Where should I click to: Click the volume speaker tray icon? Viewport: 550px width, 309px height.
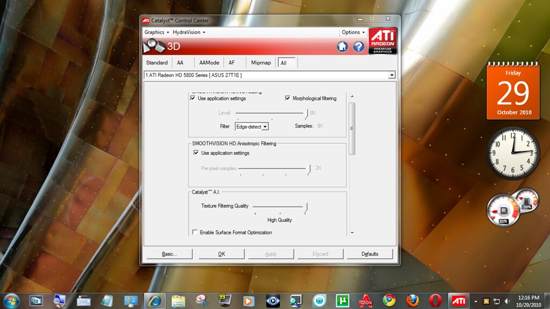coord(507,301)
